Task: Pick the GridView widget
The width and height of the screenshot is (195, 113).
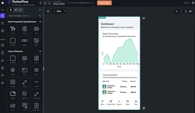Action: click(13, 83)
